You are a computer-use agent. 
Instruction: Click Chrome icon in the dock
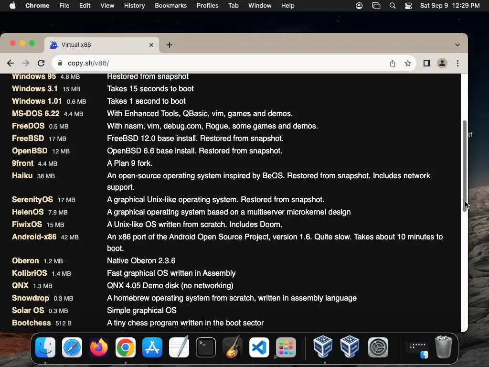tap(126, 347)
